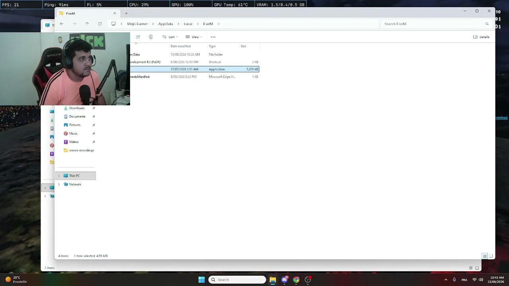Open the Wi-Fi network settings icon
This screenshot has width=509, height=286.
point(474,280)
